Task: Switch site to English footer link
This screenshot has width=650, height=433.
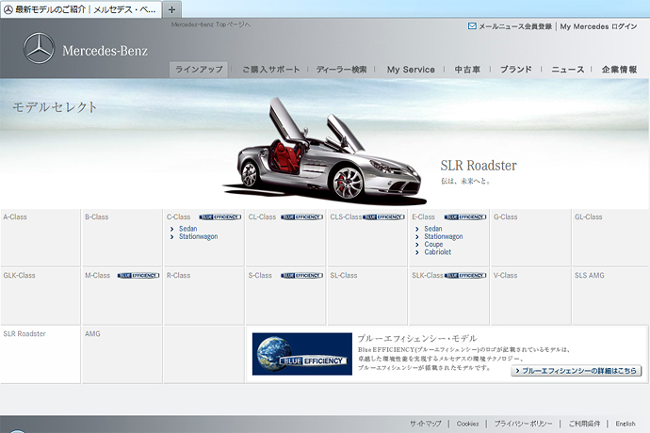Action: 626,424
